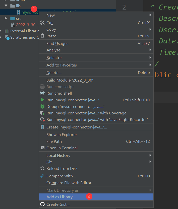
Task: Click the Open in Terminal icon
Action: pyautogui.click(x=43, y=148)
